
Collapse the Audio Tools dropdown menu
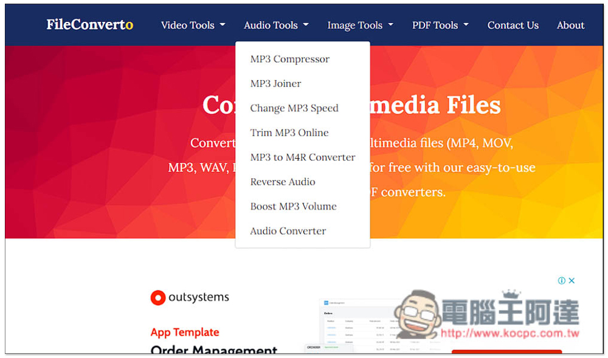point(276,25)
